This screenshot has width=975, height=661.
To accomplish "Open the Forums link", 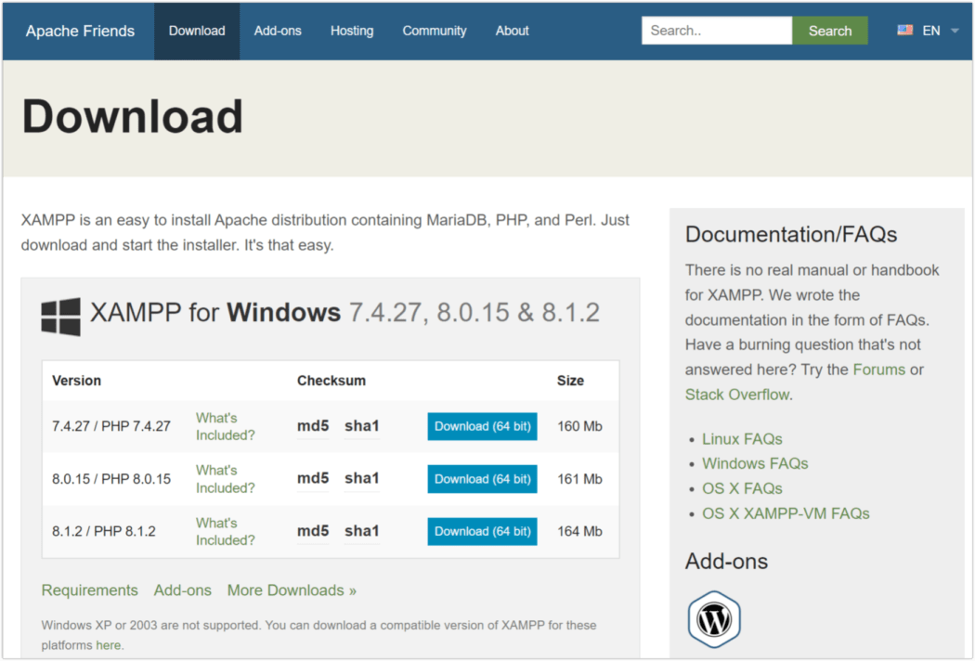I will [878, 369].
